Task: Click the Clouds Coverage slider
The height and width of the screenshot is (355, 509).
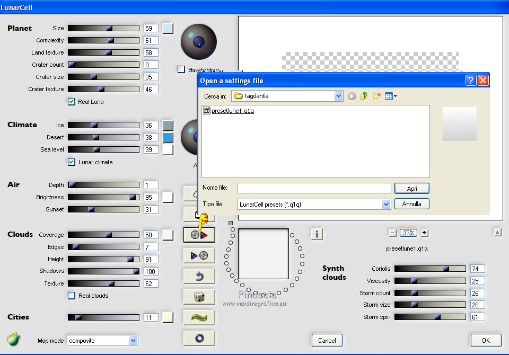Action: pyautogui.click(x=103, y=235)
